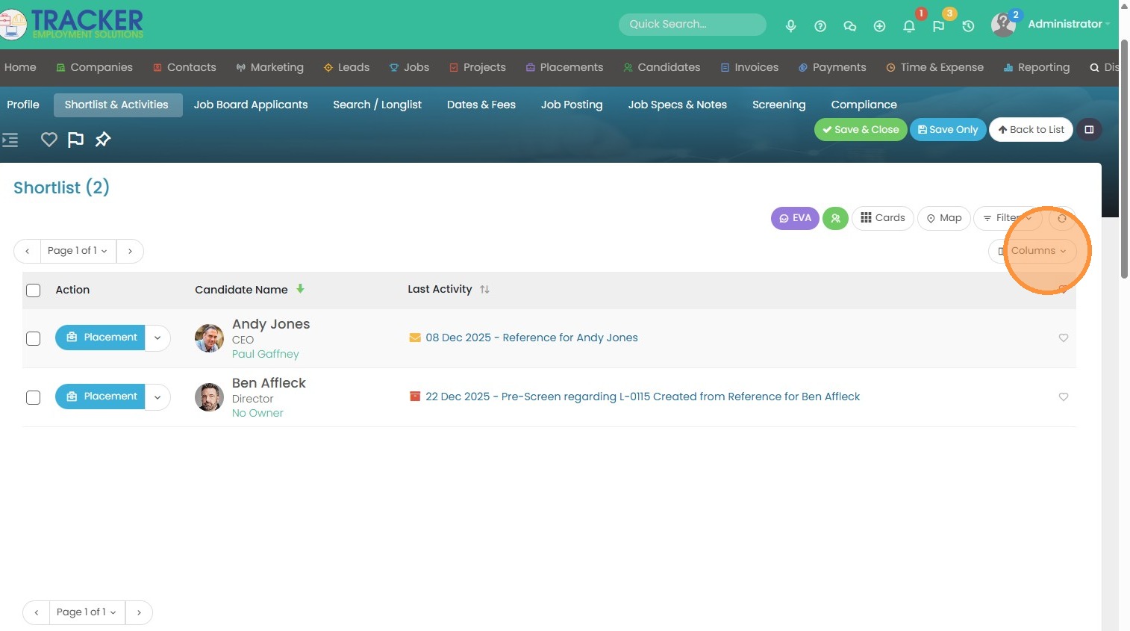Screen dimensions: 1130x631
Task: Click the Back to List button
Action: pos(1031,129)
